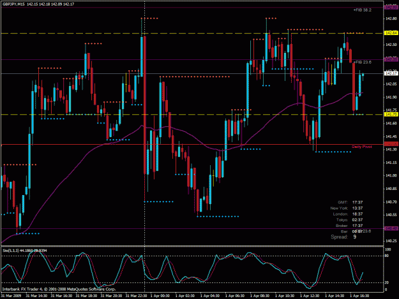Click the 1 Apr 04:30 time label

point(210,296)
